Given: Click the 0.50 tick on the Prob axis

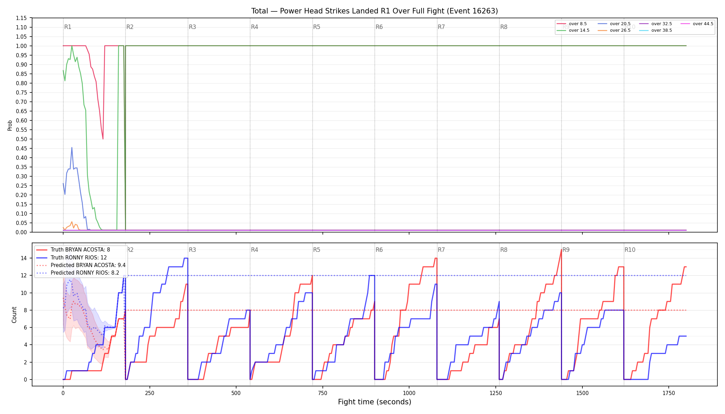Looking at the screenshot, I should (x=21, y=139).
